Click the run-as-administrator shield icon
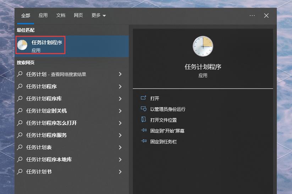 pyautogui.click(x=143, y=109)
